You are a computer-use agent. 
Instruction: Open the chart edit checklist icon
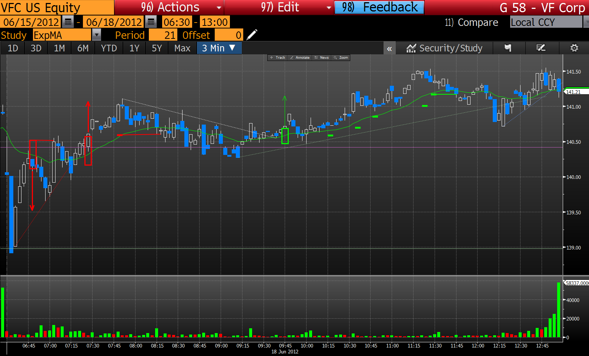click(541, 48)
